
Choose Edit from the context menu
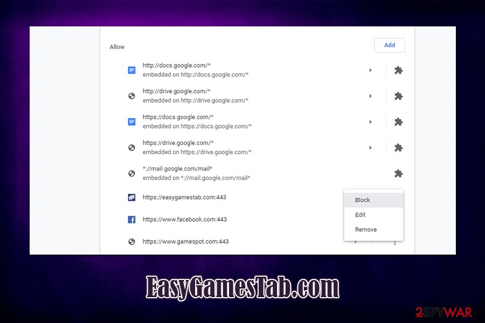[373, 215]
